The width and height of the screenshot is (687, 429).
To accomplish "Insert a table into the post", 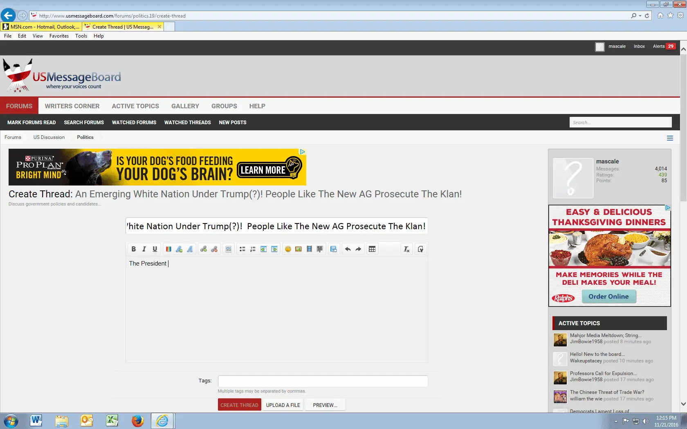I will coord(372,249).
